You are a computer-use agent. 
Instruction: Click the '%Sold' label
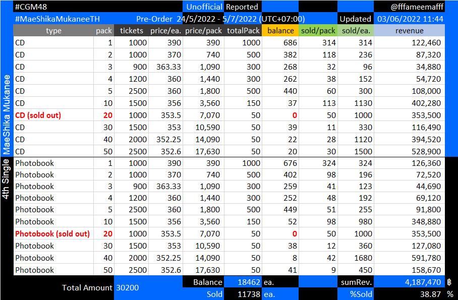point(356,294)
